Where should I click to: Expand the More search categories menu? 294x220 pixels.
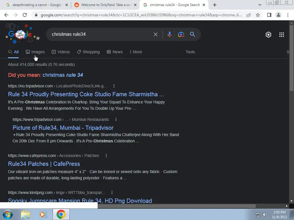(136, 52)
